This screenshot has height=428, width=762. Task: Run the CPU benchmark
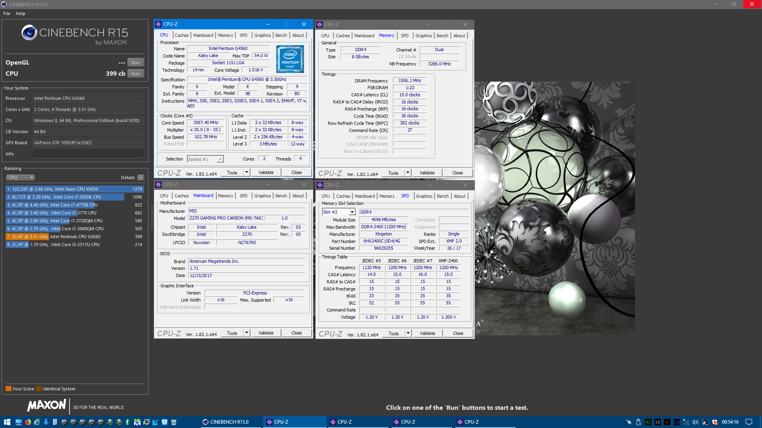point(136,74)
